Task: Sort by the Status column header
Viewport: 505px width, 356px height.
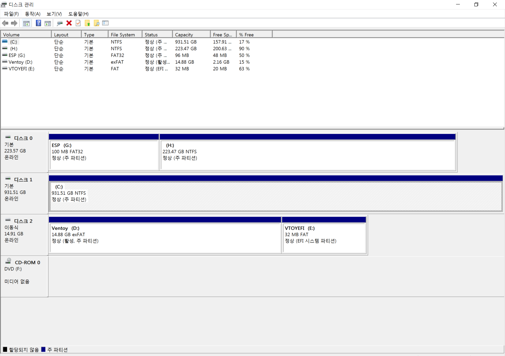Action: [157, 34]
